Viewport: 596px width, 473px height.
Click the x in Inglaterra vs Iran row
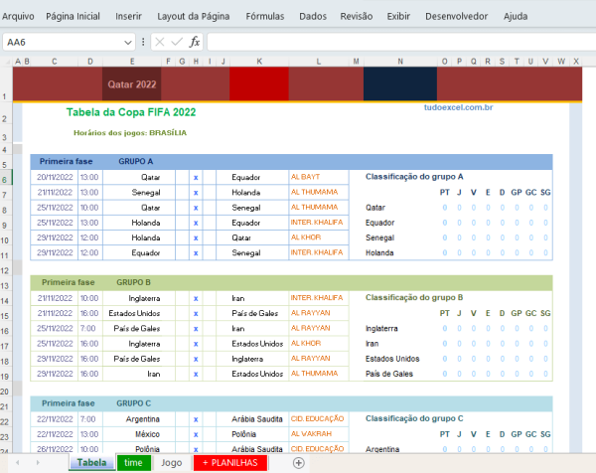pos(196,298)
